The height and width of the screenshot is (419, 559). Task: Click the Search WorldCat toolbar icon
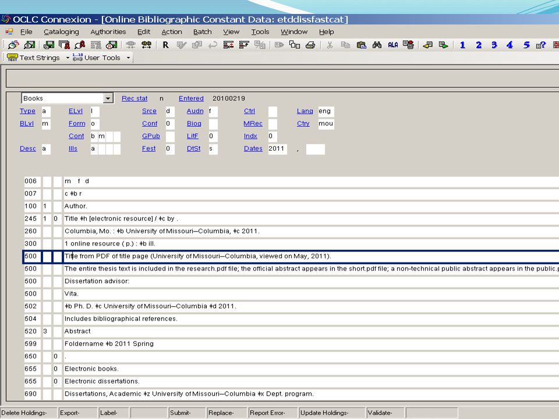[x=13, y=45]
